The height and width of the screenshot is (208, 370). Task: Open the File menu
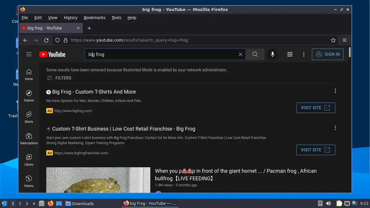click(x=25, y=18)
